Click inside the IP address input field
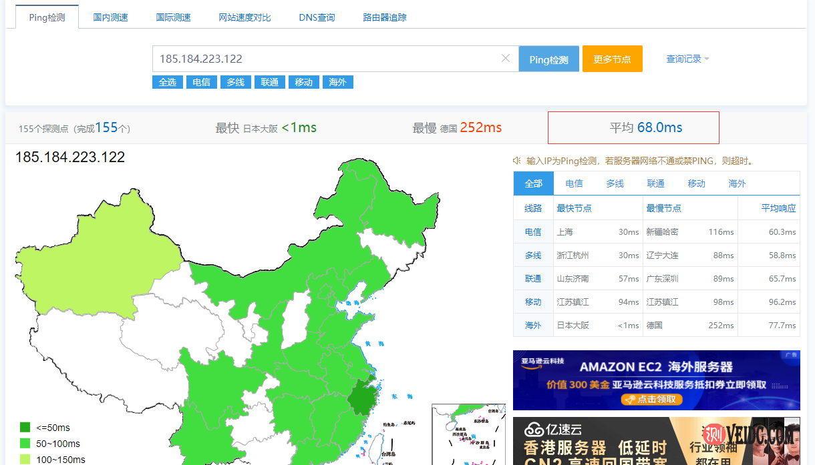This screenshot has height=465, width=815. pos(301,59)
